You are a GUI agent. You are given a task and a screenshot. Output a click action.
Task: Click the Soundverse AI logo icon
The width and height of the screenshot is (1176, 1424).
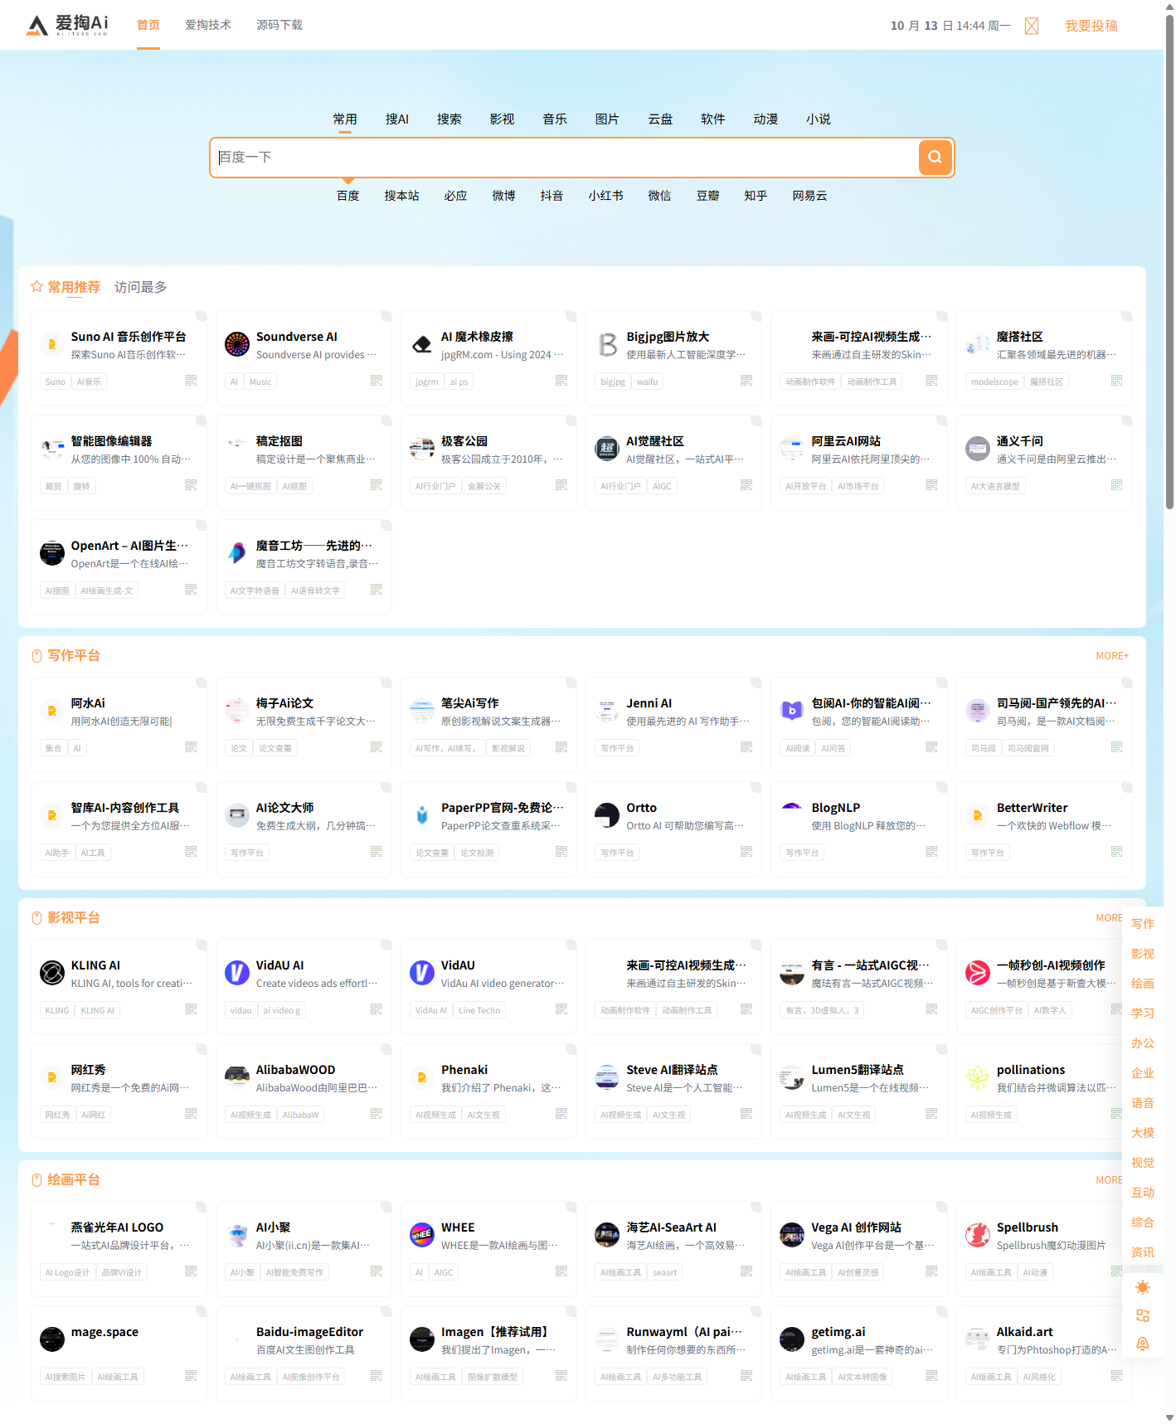[x=237, y=344]
